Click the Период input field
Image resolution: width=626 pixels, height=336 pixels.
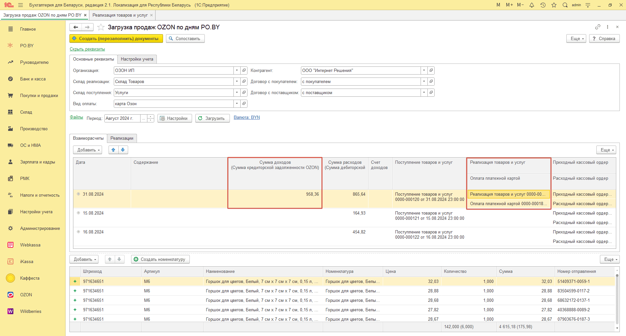tap(123, 118)
